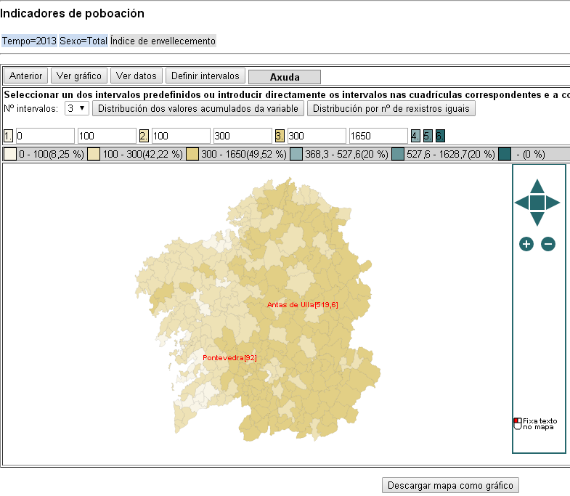570x496 pixels.
Task: Open the Axuda tab
Action: point(284,77)
